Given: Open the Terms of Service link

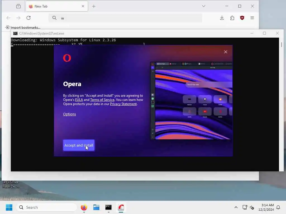Looking at the screenshot, I should tap(102, 100).
